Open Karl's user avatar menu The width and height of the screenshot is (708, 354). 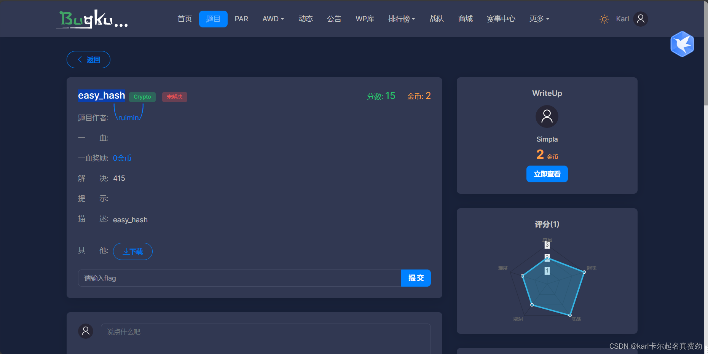pyautogui.click(x=640, y=19)
